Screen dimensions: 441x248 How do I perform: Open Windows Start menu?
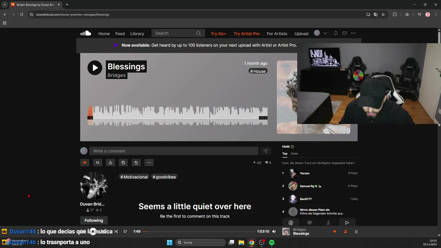(170, 242)
